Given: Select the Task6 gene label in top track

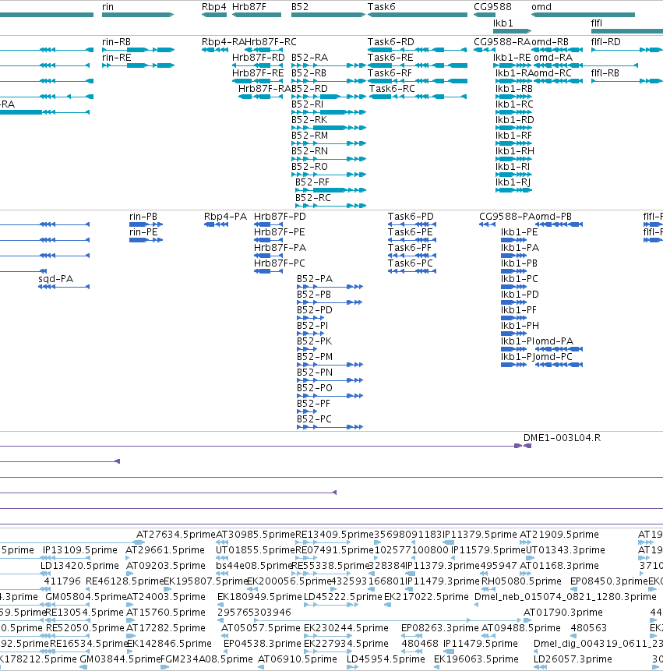Looking at the screenshot, I should tap(382, 7).
